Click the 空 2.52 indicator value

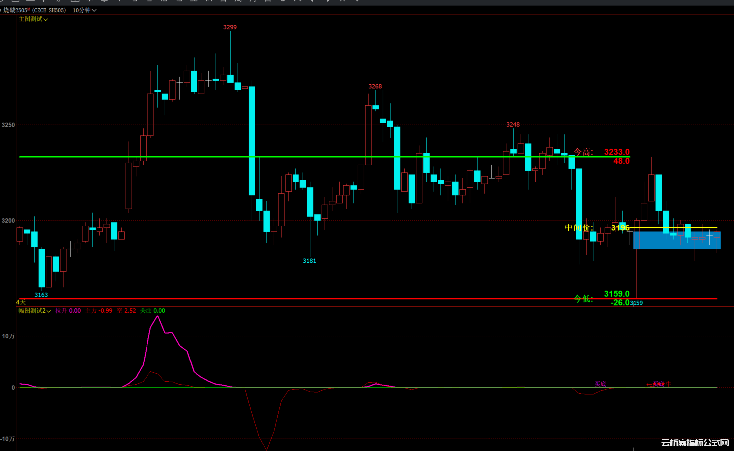(126, 311)
